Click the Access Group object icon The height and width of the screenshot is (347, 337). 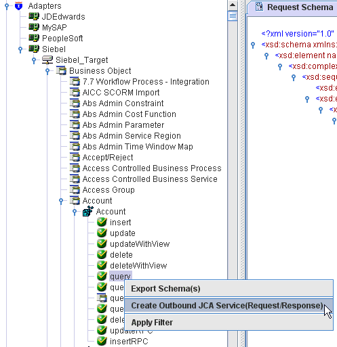click(x=75, y=190)
